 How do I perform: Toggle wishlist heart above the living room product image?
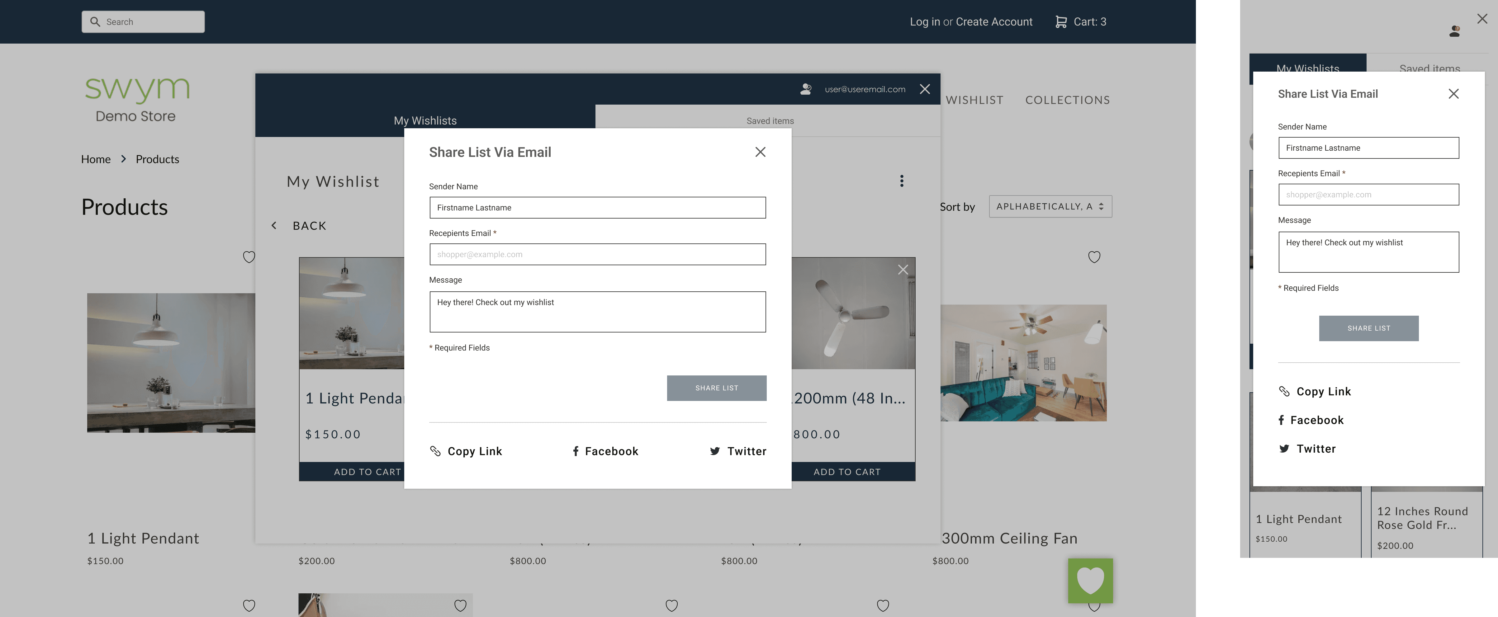[1094, 257]
